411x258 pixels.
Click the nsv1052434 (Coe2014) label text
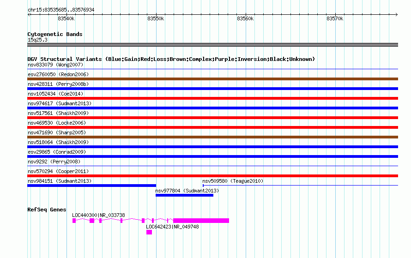tap(55, 94)
